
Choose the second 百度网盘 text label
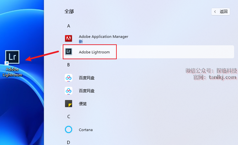(87, 91)
